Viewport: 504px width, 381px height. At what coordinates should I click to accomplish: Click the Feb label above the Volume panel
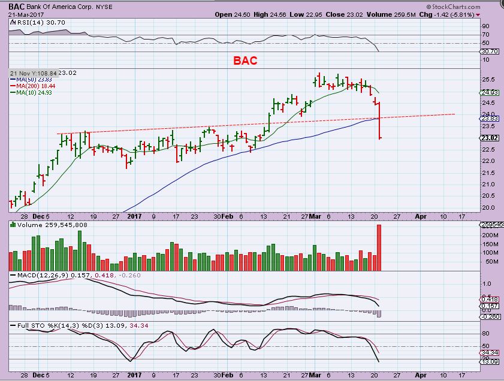[x=227, y=216]
